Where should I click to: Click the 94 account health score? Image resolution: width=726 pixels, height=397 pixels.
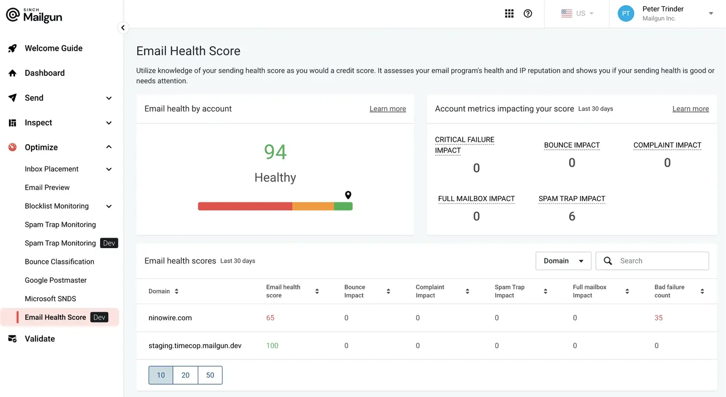point(275,152)
